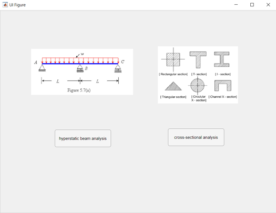Select the T-section shape

[x=198, y=59]
